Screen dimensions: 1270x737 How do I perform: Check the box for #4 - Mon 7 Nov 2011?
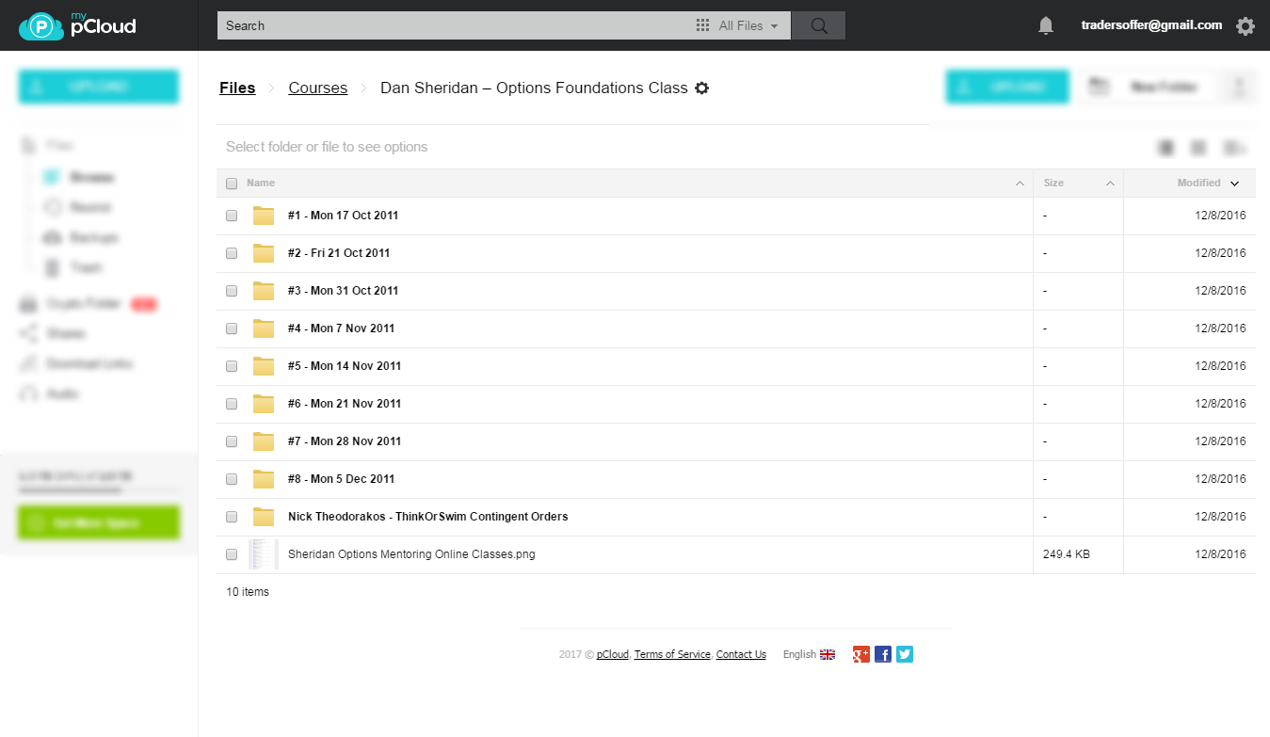232,328
